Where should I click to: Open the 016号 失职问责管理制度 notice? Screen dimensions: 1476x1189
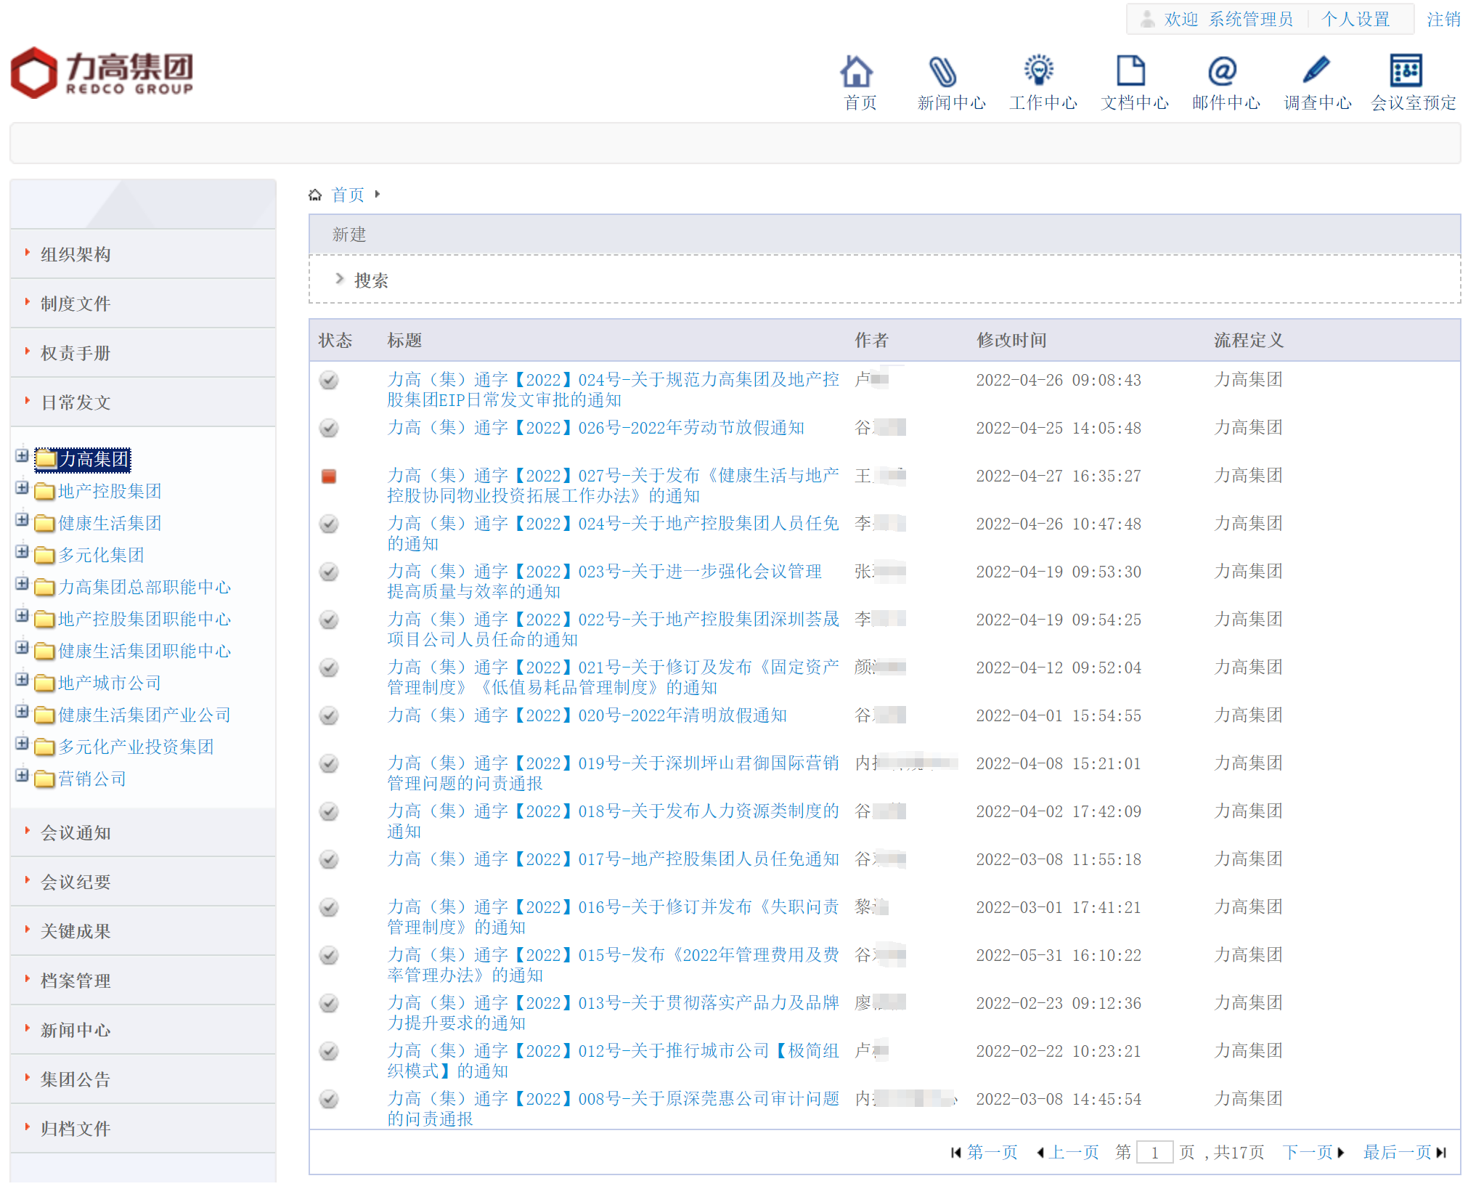[x=613, y=917]
